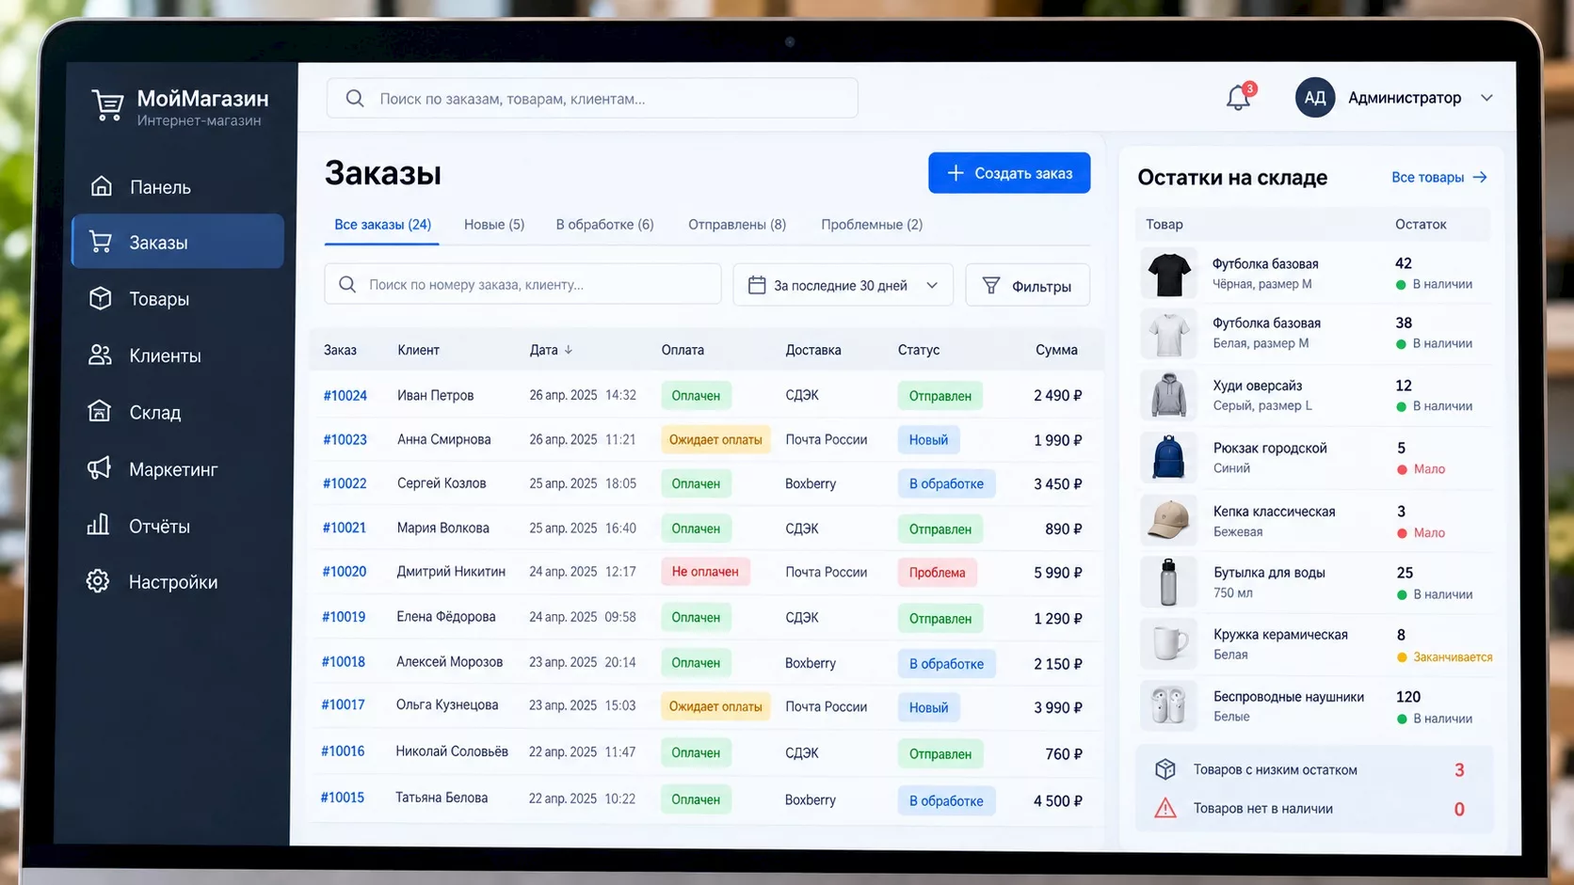Click the Рюкзак городской backpack thumbnail
The width and height of the screenshot is (1574, 885).
1169,457
